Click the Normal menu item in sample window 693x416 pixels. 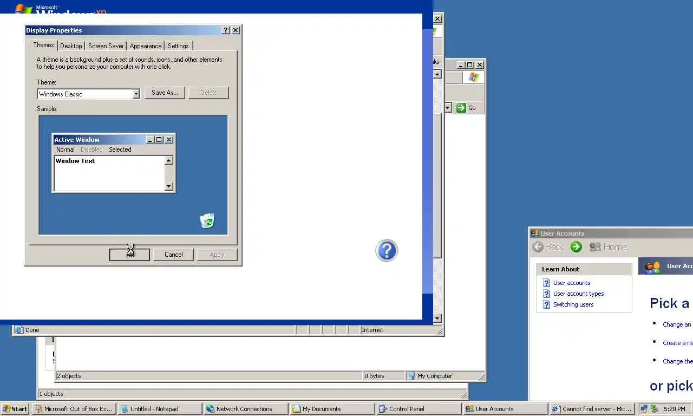(66, 149)
